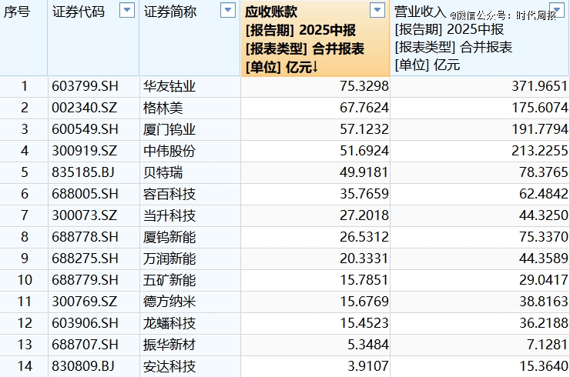Expand the 应收账款 column filter arrow
This screenshot has width=570, height=377.
pos(377,11)
